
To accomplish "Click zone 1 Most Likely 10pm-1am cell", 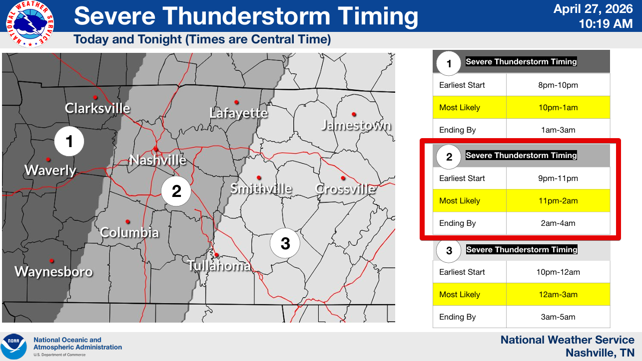I will 558,107.
